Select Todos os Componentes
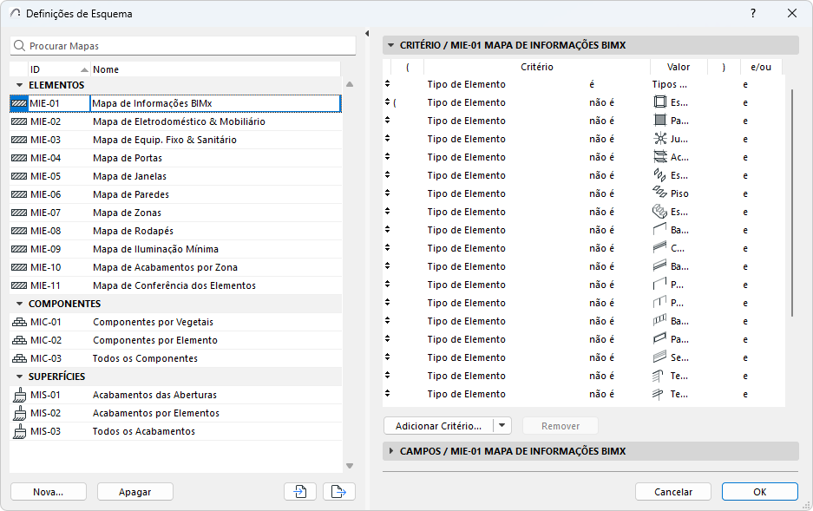This screenshot has height=511, width=813. pyautogui.click(x=145, y=358)
